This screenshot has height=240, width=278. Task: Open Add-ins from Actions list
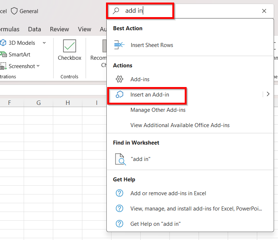pyautogui.click(x=190, y=79)
